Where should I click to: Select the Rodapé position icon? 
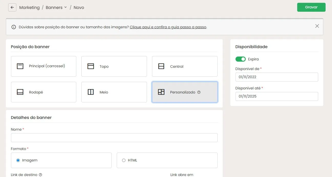click(20, 92)
